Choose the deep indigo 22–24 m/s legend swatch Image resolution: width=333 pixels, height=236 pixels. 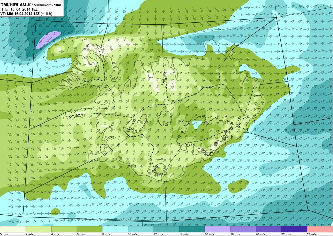coord(294,229)
